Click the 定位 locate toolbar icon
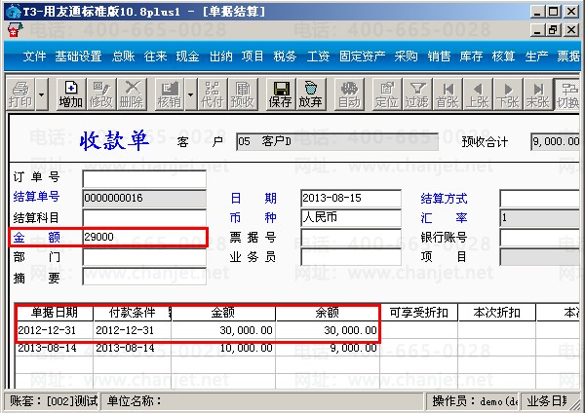This screenshot has height=413, width=585. 387,94
